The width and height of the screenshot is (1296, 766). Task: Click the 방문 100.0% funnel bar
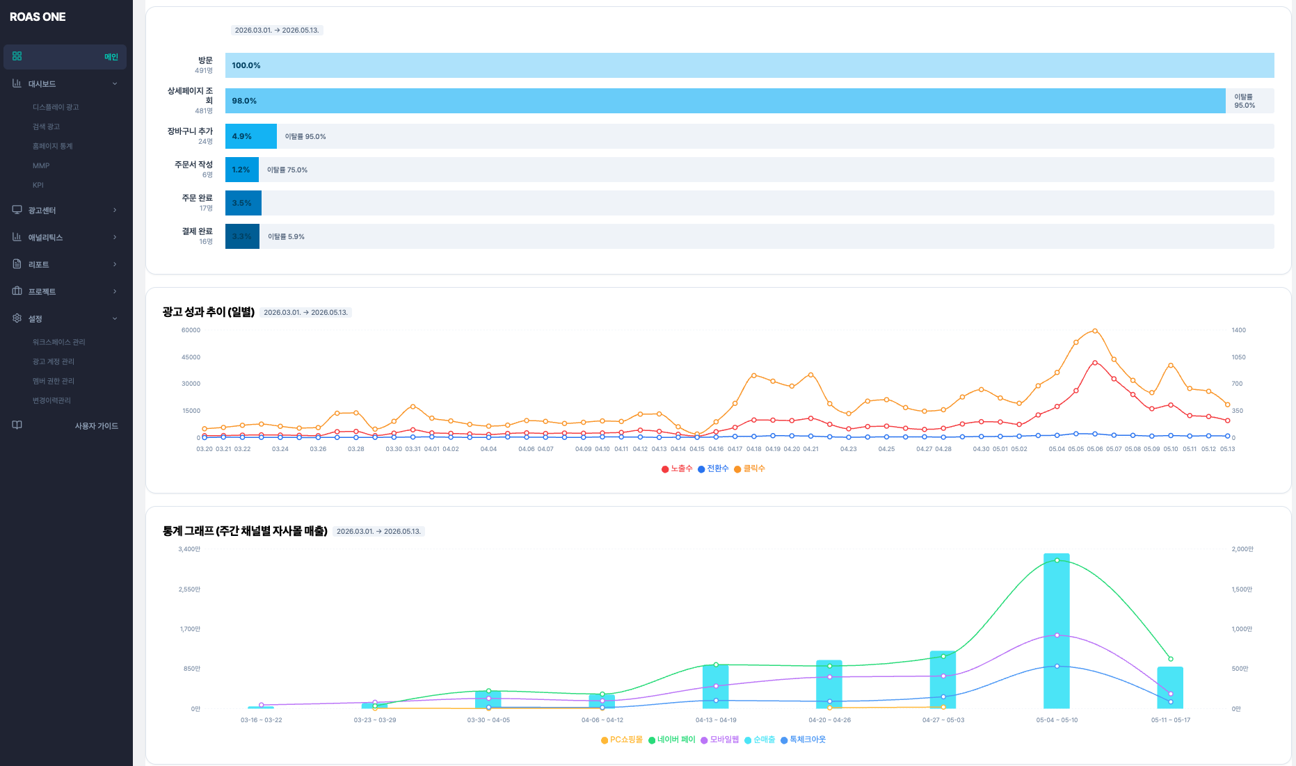click(749, 65)
